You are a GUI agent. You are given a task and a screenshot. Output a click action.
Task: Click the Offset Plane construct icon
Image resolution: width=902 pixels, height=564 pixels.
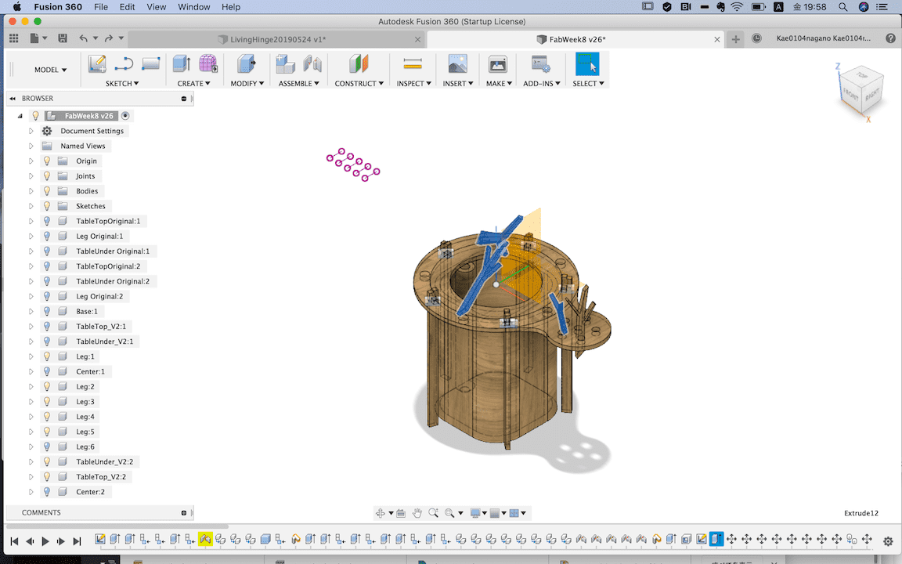pyautogui.click(x=359, y=64)
